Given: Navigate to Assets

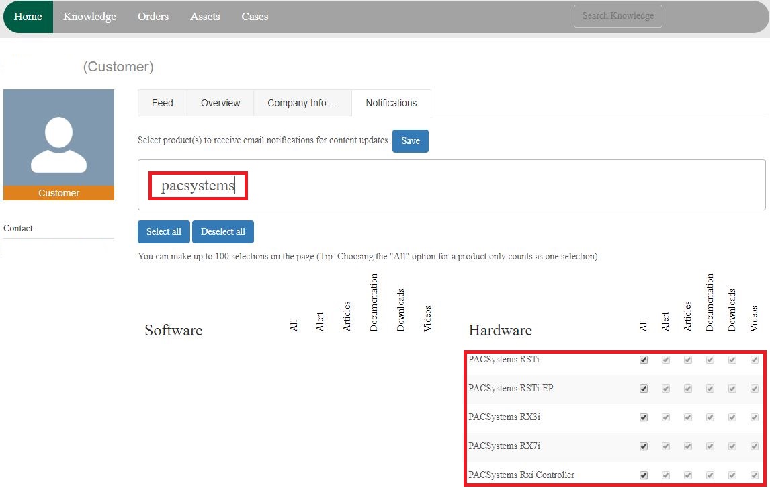Looking at the screenshot, I should pyautogui.click(x=206, y=17).
